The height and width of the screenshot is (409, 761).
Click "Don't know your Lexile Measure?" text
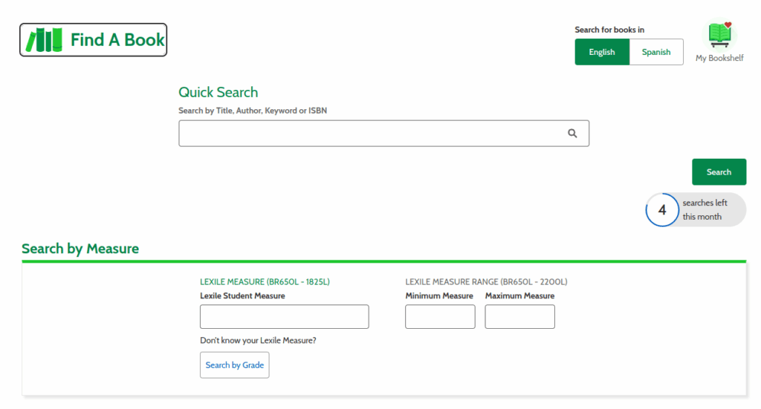[x=258, y=341]
